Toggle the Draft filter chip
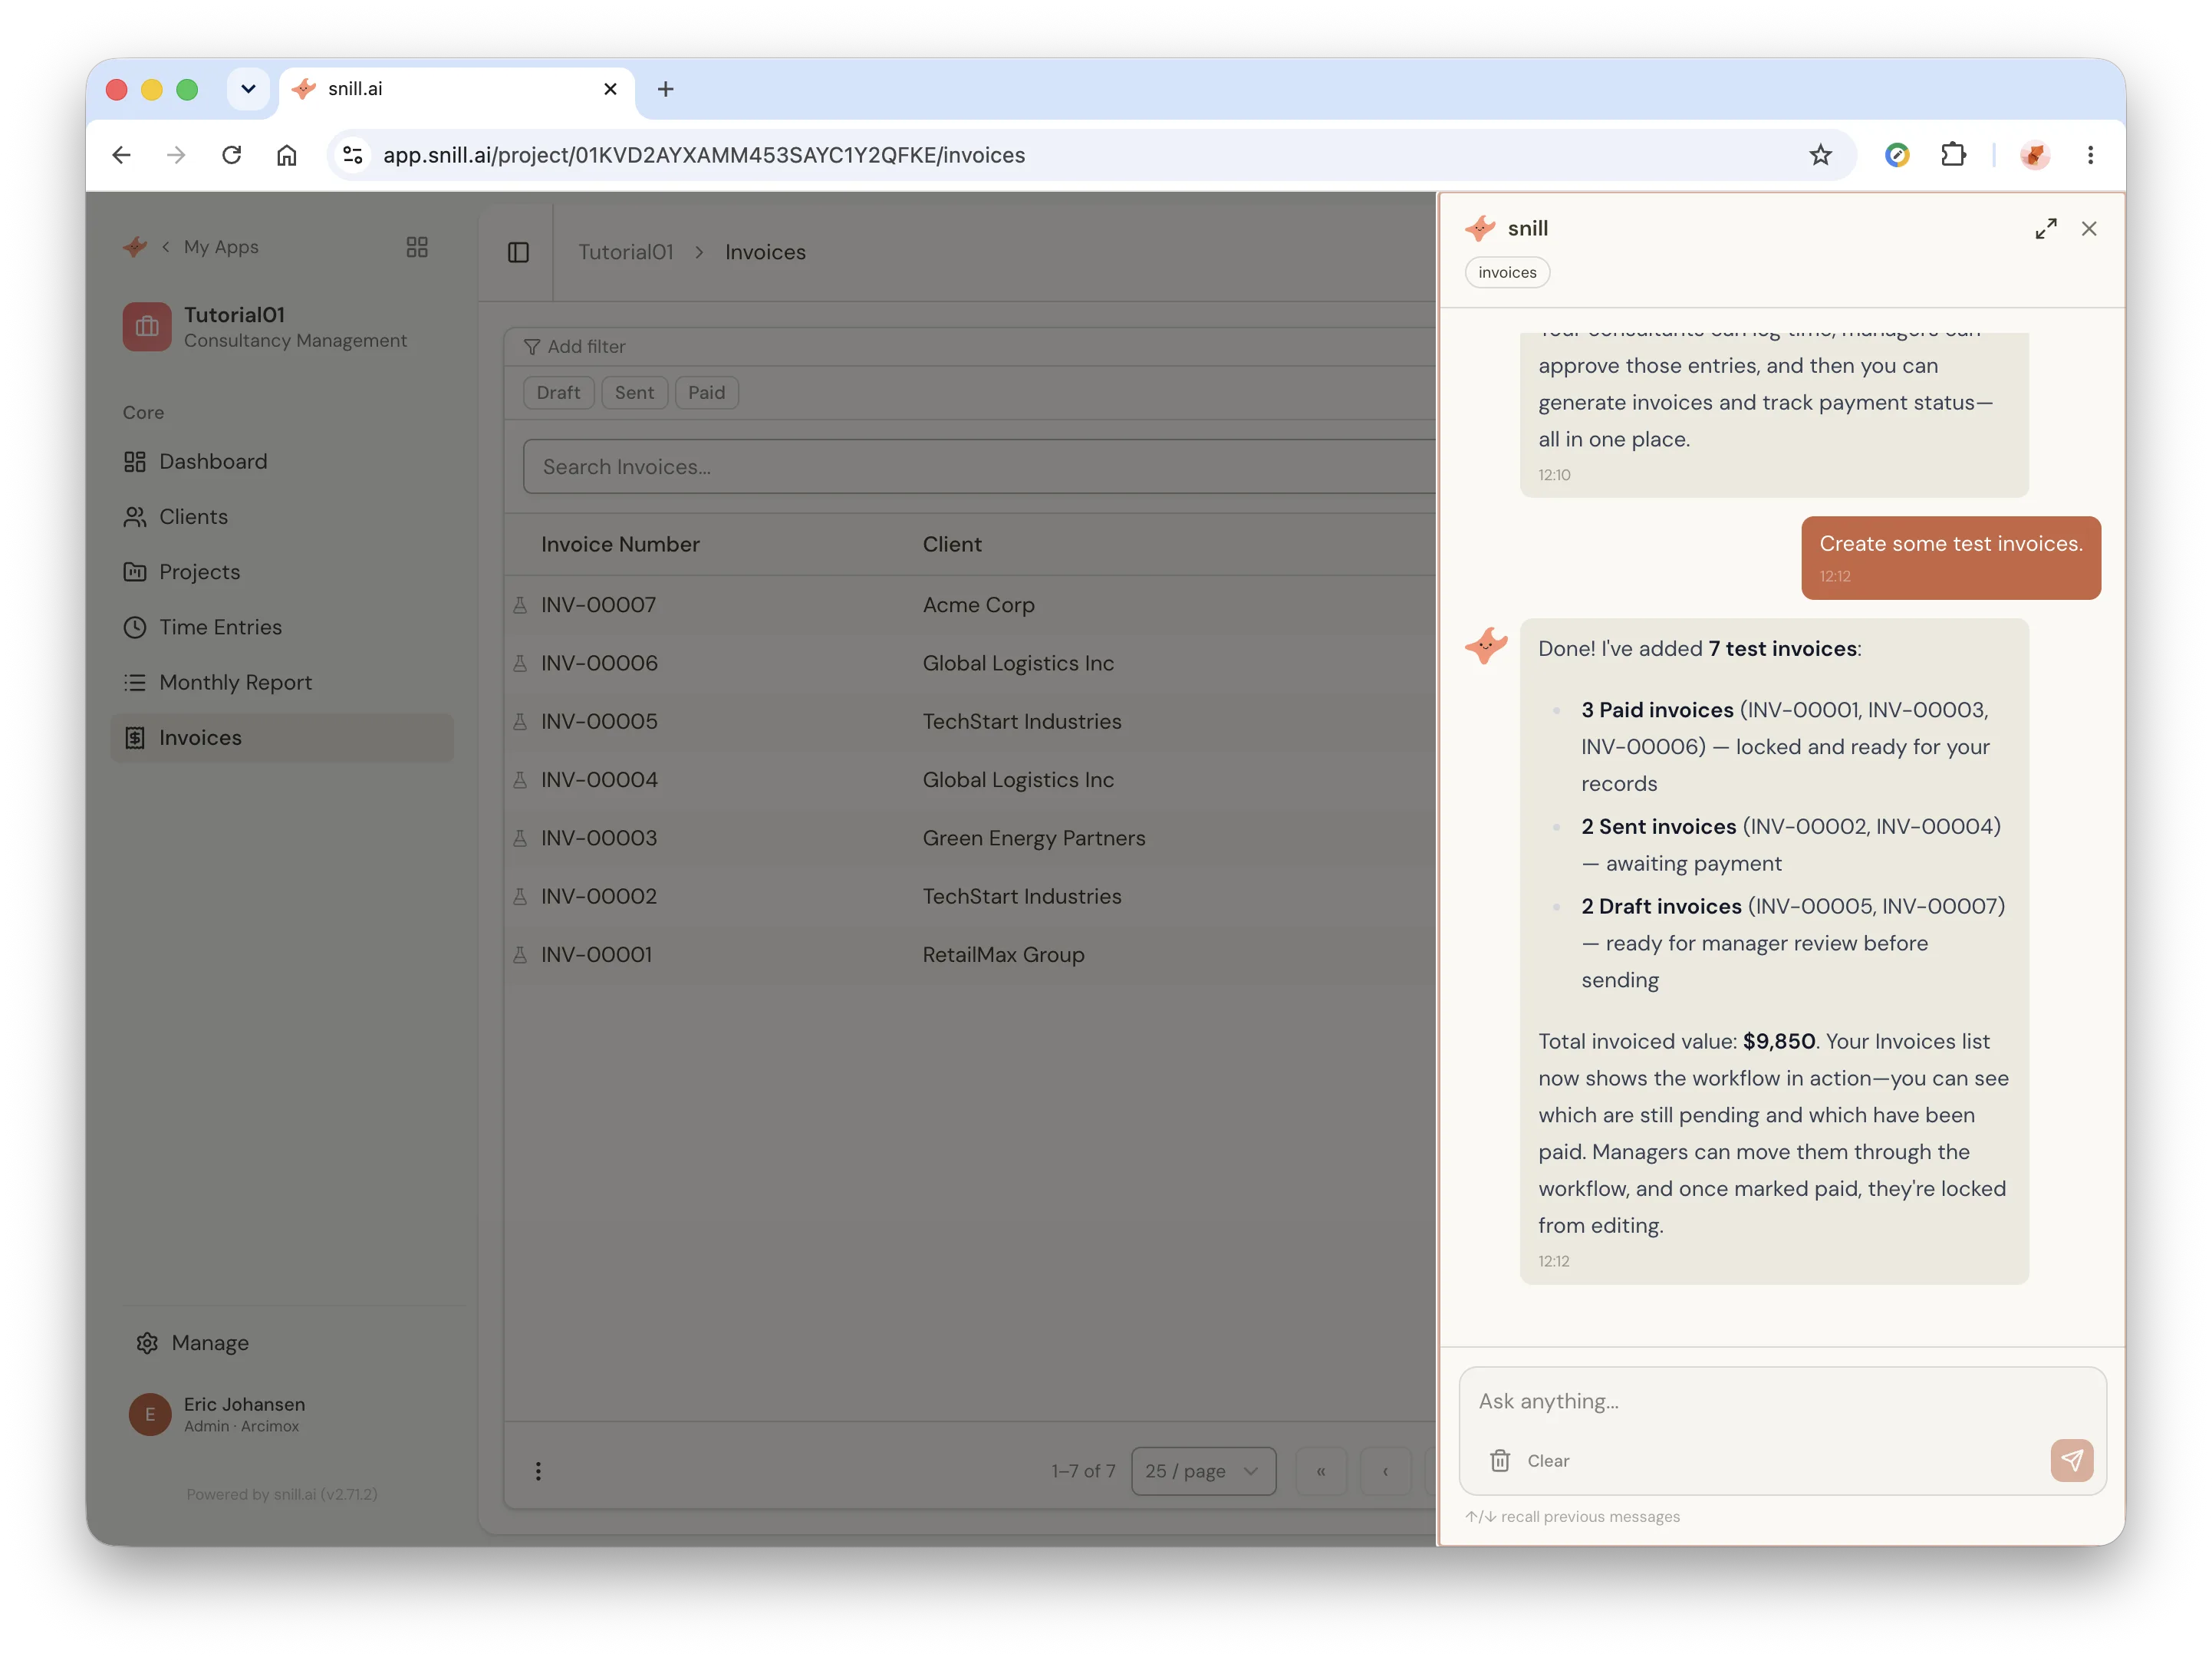This screenshot has width=2212, height=1660. [x=558, y=393]
